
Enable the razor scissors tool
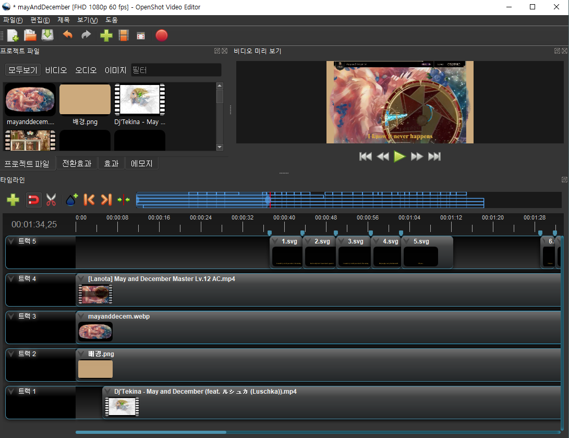[51, 200]
